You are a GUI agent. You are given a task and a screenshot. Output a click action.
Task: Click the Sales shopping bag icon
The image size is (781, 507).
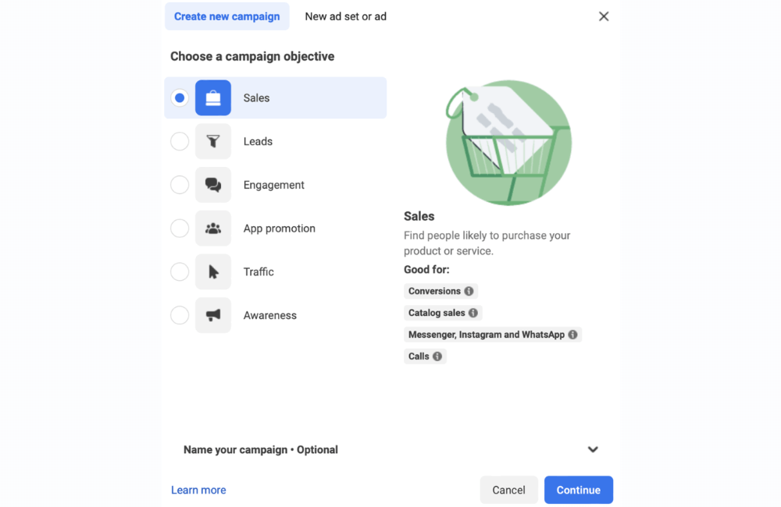click(213, 98)
